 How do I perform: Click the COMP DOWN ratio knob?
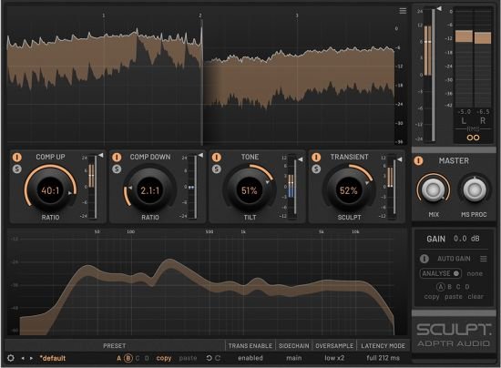(150, 190)
